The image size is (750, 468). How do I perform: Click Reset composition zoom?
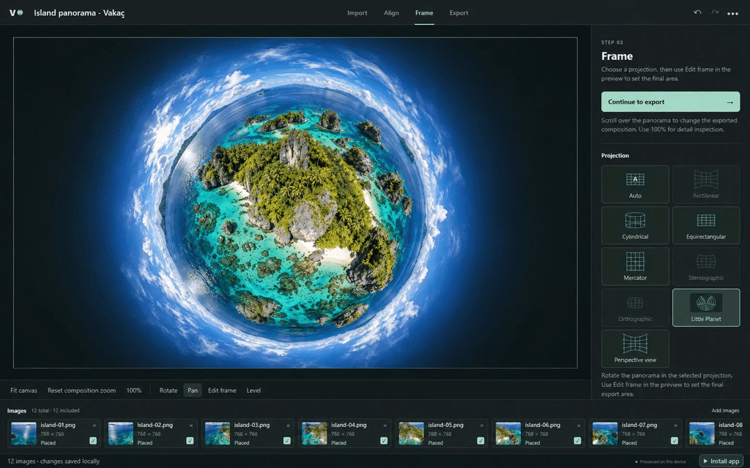[x=82, y=390]
